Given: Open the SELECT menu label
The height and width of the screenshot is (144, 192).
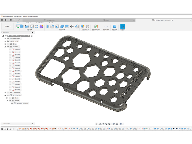Looking at the screenshot, I should [123, 30].
